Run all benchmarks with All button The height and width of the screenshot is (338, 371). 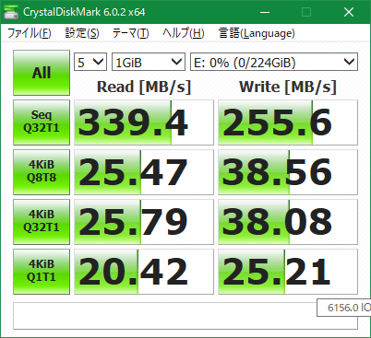pyautogui.click(x=42, y=73)
